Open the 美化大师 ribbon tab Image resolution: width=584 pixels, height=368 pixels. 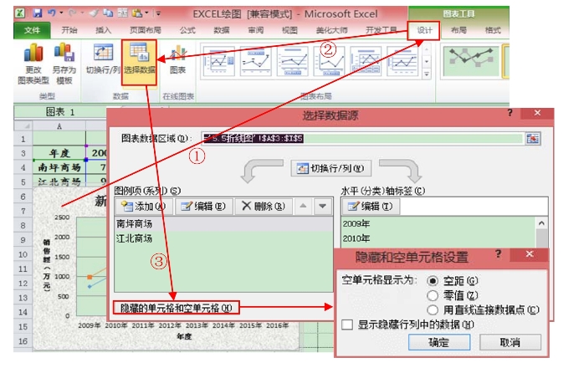pyautogui.click(x=331, y=30)
